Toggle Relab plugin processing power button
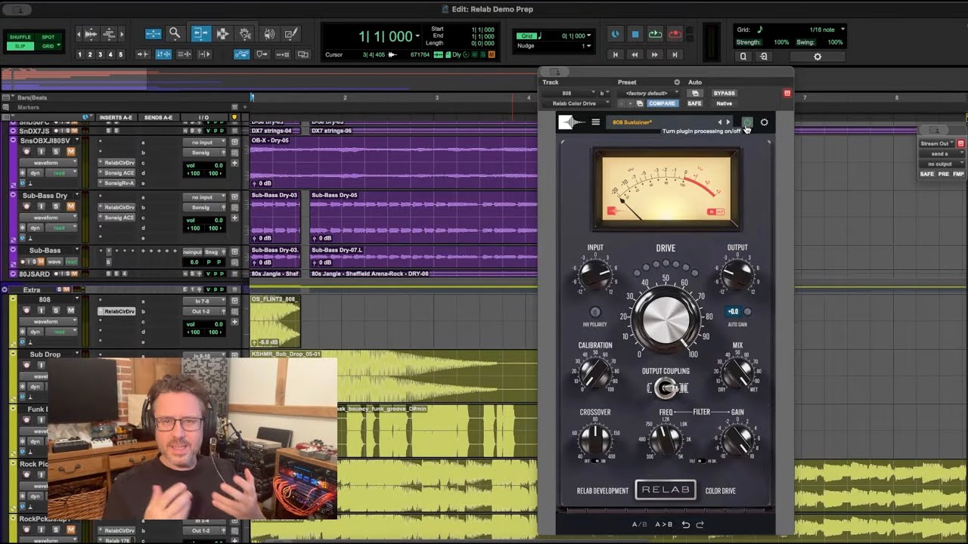Screen dimensions: 968x544 (x=747, y=122)
